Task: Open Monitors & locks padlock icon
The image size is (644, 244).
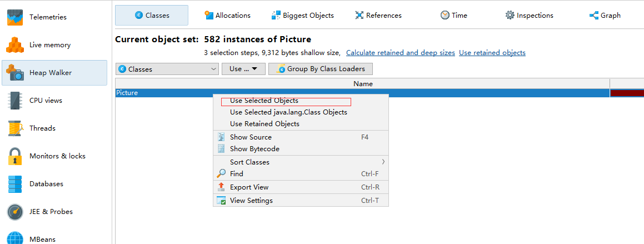Action: 15,156
